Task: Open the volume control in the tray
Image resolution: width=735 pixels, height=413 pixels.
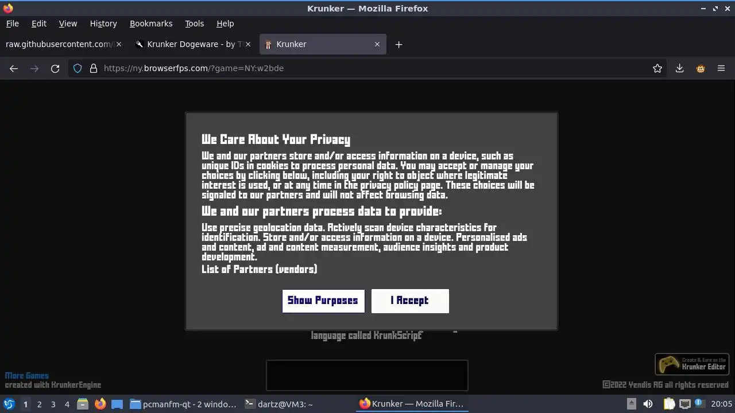Action: click(648, 404)
